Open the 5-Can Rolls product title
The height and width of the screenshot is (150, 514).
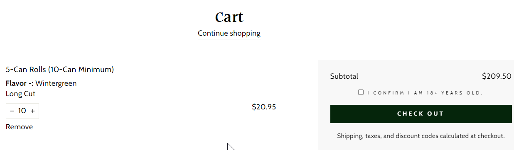[x=60, y=70]
